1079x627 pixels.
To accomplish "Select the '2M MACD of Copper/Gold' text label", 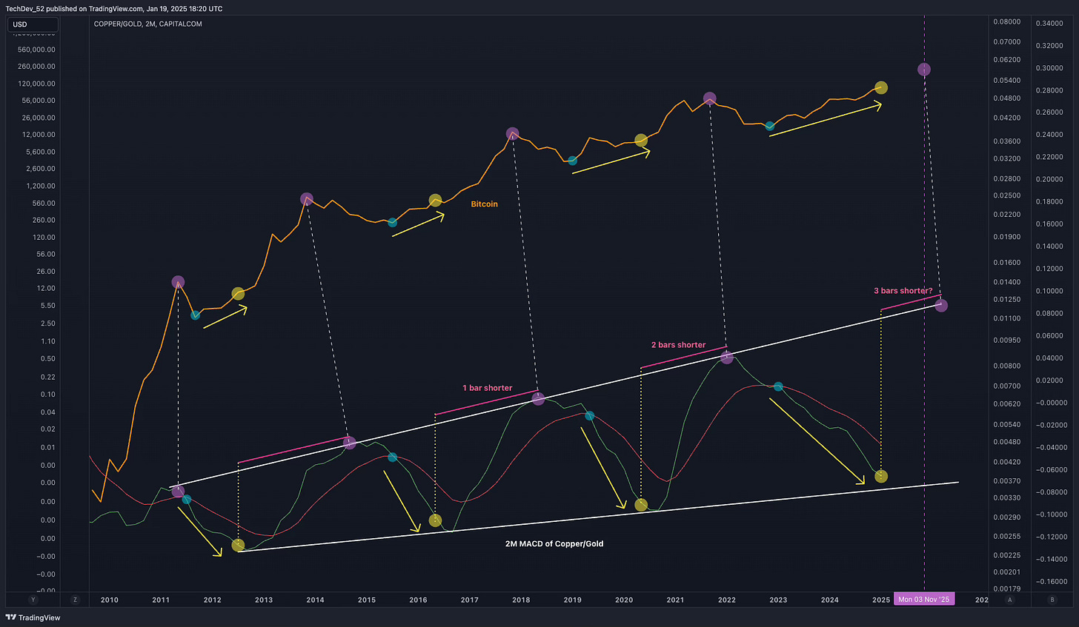I will pyautogui.click(x=555, y=543).
